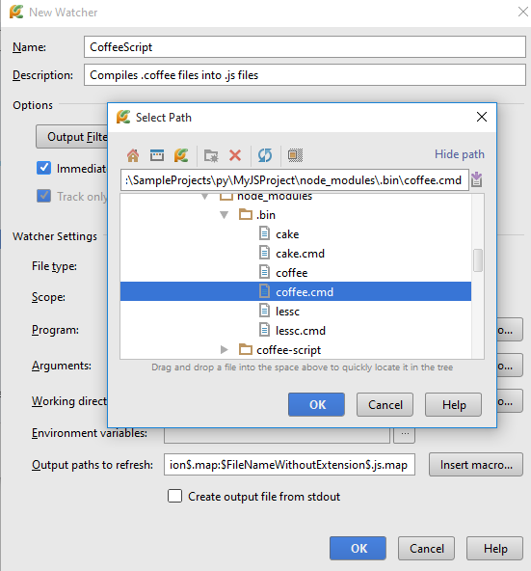Click the Environment variables field
The width and height of the screenshot is (531, 571).
coord(277,435)
